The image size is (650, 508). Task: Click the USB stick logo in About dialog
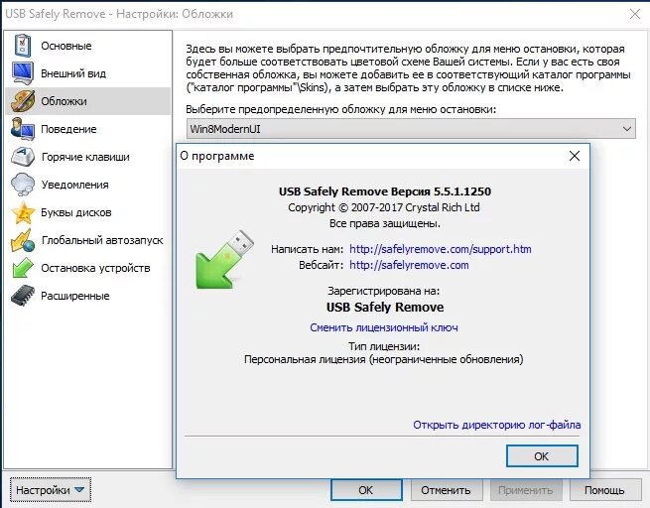[224, 259]
